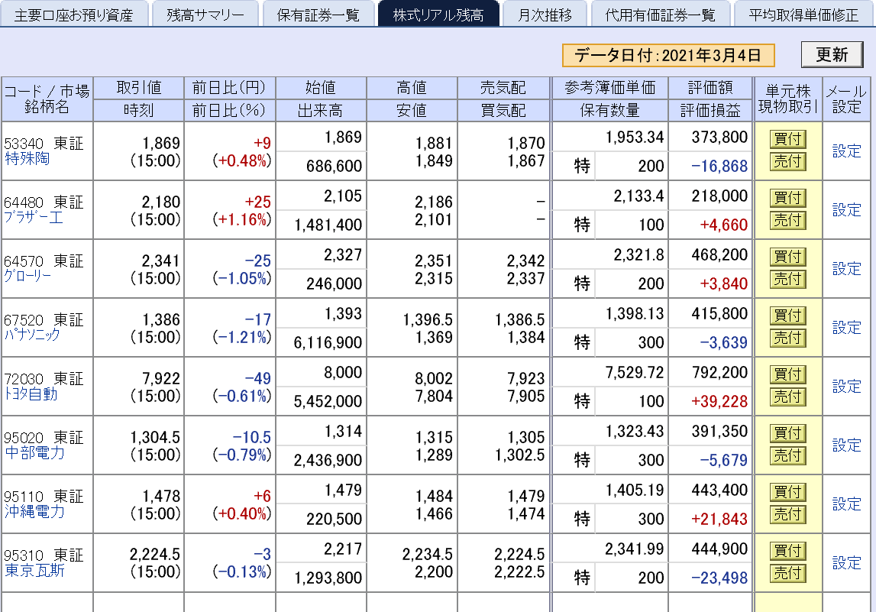Click 売付 for グローリー

pos(787,279)
